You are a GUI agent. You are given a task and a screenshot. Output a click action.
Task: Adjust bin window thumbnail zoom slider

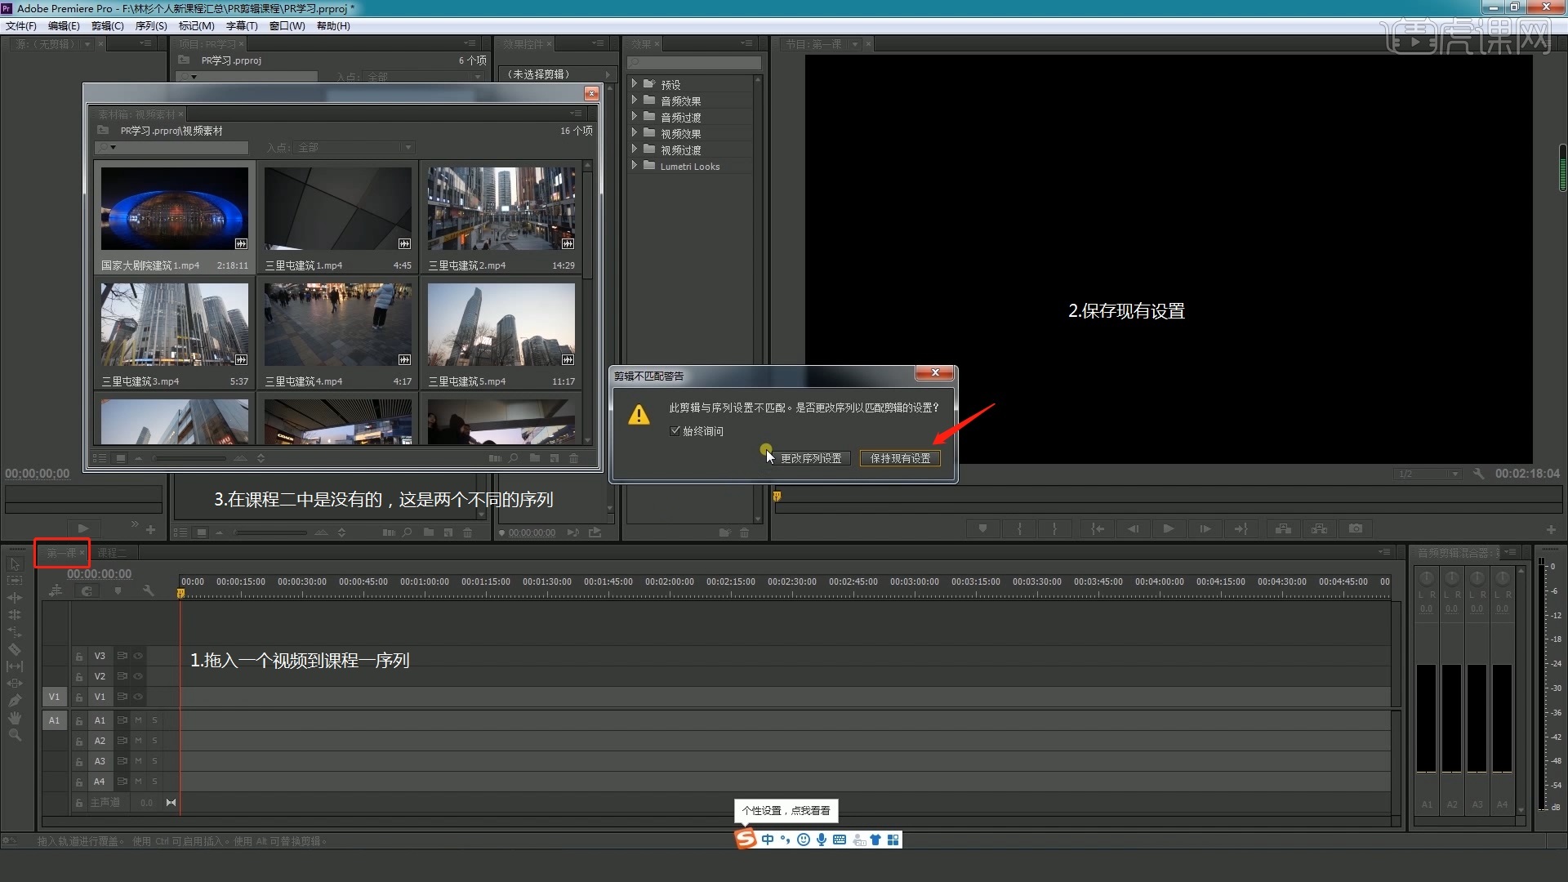[189, 458]
